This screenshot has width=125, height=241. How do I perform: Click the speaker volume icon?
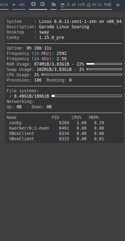tap(14, 5)
